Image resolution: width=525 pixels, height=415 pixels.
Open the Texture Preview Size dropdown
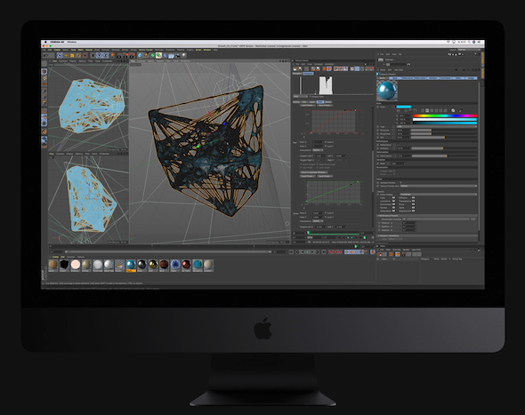pyautogui.click(x=439, y=186)
